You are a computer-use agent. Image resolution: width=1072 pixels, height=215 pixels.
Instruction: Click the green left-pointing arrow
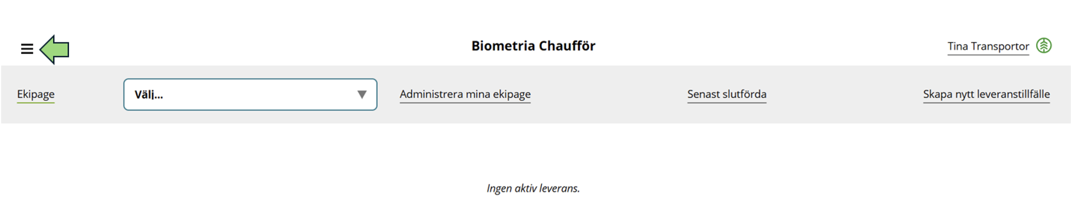[54, 49]
